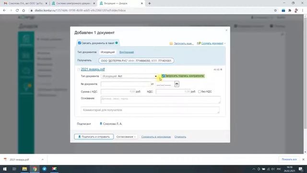Bookmark this page with star icon

[x=275, y=11]
